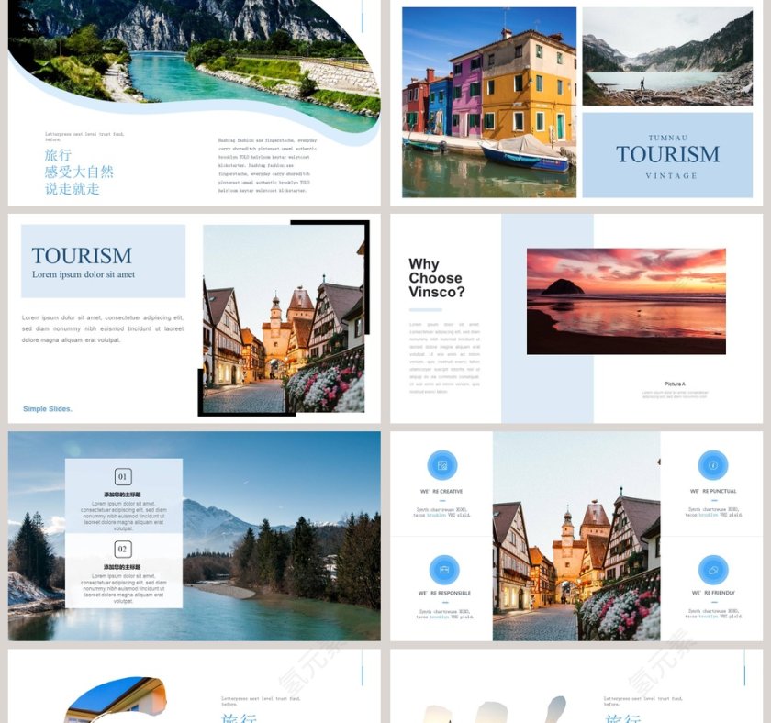Select the mountain lake hiker photo
771x723 pixels.
point(667,57)
